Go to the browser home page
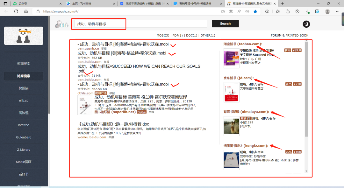 (x=26, y=11)
